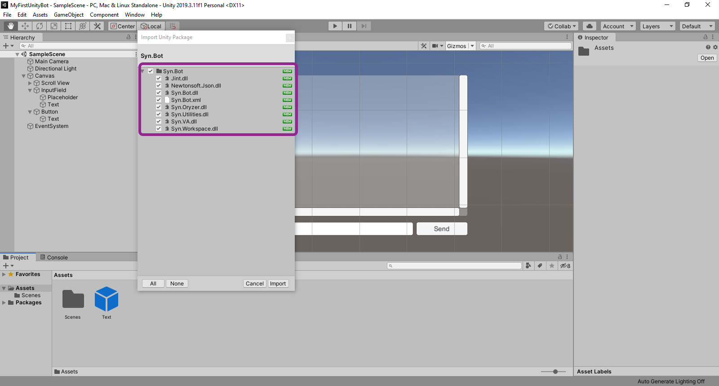Open the Component menu

[x=104, y=15]
